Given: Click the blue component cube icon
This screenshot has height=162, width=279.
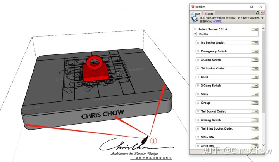Looking at the screenshot, I should [x=195, y=19].
